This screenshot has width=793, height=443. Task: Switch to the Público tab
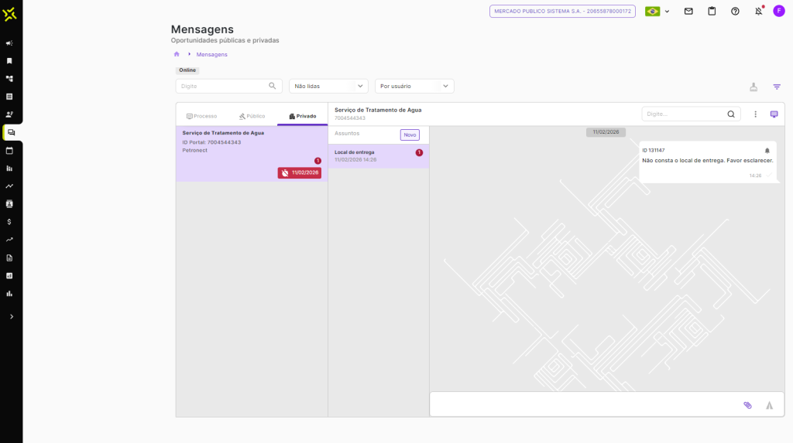pos(252,116)
